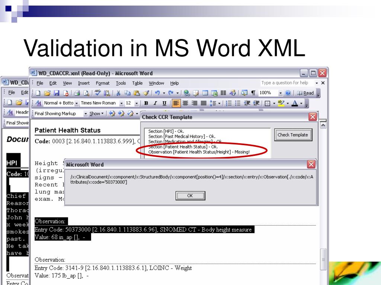Click the bulleted list icon
The width and height of the screenshot is (381, 285).
(238, 103)
